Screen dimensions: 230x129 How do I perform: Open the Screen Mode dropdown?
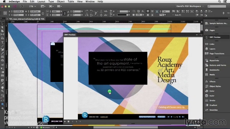click(x=51, y=6)
